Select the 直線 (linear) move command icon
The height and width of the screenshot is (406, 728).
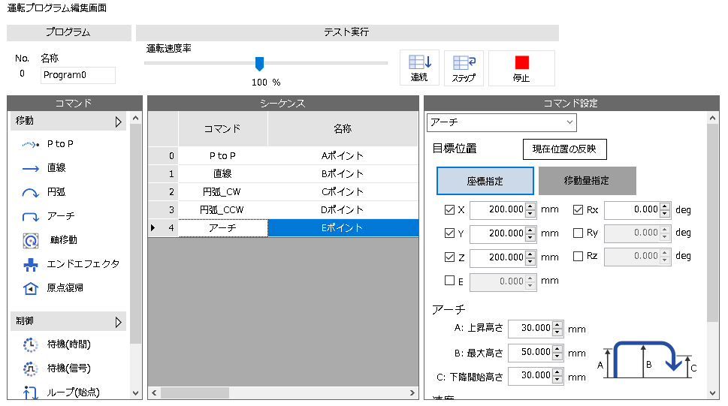click(x=30, y=169)
